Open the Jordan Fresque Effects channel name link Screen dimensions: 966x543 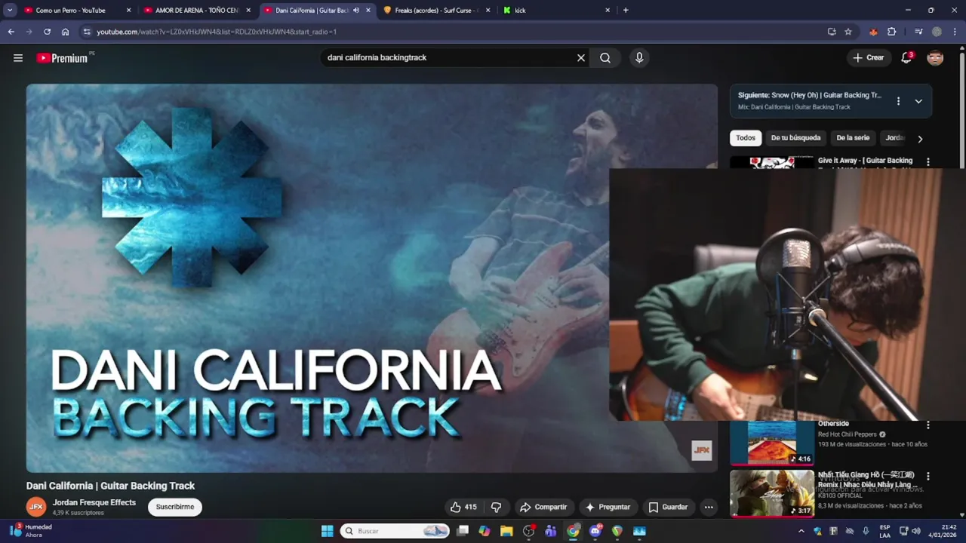point(94,502)
